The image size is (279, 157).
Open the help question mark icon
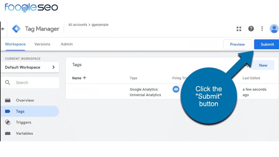[x=251, y=29]
